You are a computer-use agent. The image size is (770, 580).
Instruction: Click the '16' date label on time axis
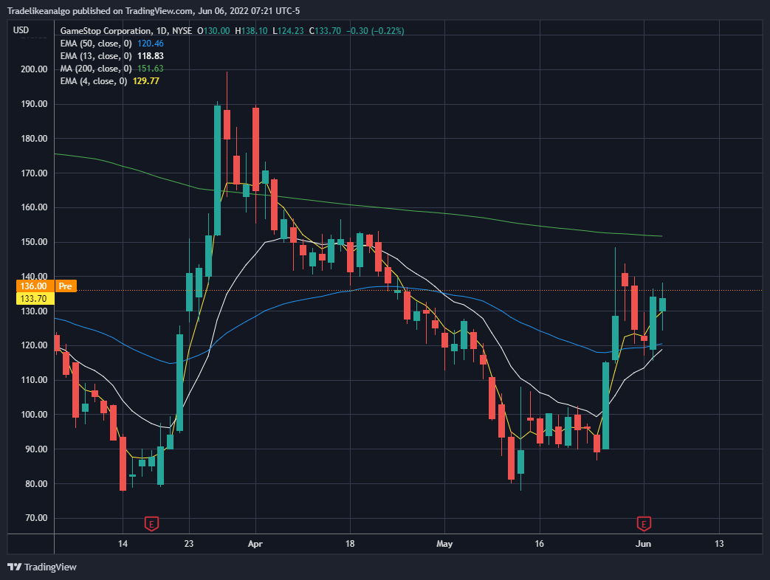click(539, 543)
